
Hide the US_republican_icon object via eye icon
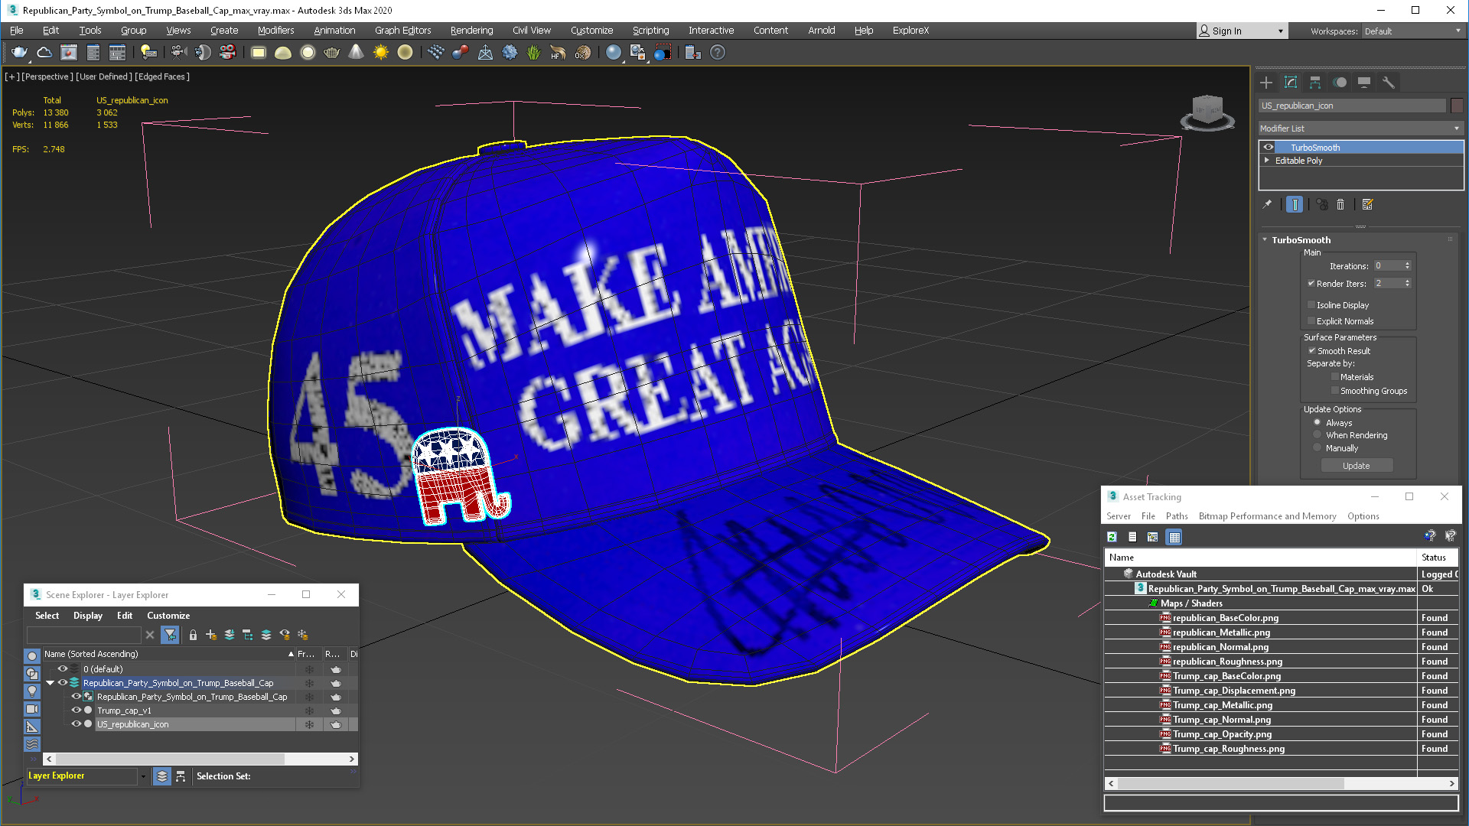point(76,724)
